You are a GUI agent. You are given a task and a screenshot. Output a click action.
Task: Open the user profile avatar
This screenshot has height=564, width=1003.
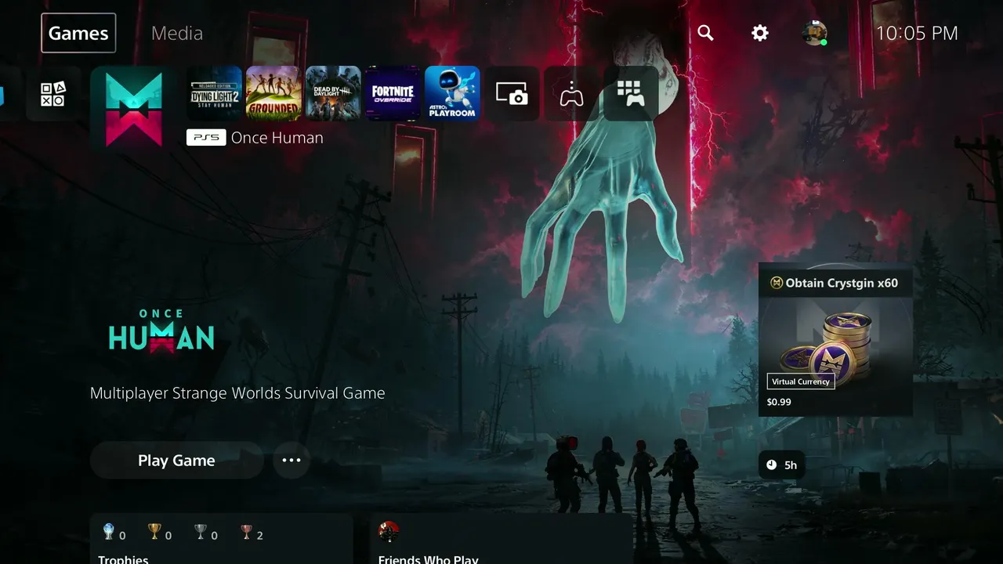[814, 33]
